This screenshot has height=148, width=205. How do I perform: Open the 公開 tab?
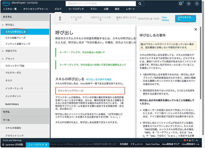point(106,9)
